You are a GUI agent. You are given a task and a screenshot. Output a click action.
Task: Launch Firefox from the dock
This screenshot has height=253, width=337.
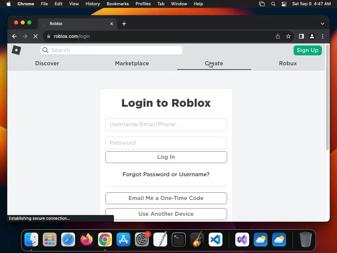pyautogui.click(x=87, y=239)
